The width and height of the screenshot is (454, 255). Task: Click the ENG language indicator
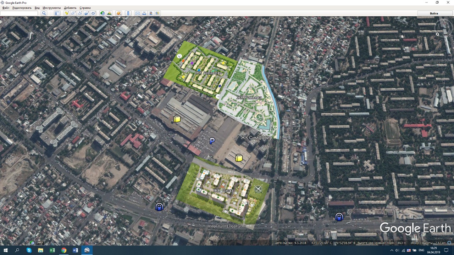pos(421,250)
